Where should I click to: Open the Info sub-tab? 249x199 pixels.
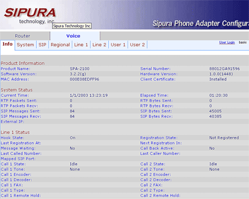[7, 44]
